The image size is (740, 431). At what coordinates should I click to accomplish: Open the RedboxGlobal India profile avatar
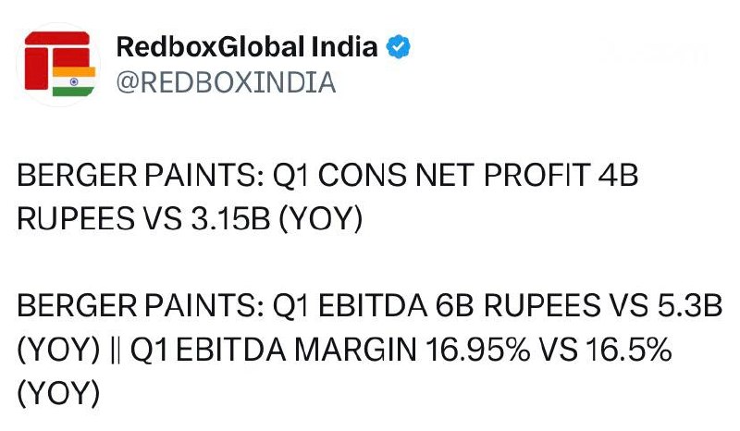(x=58, y=65)
